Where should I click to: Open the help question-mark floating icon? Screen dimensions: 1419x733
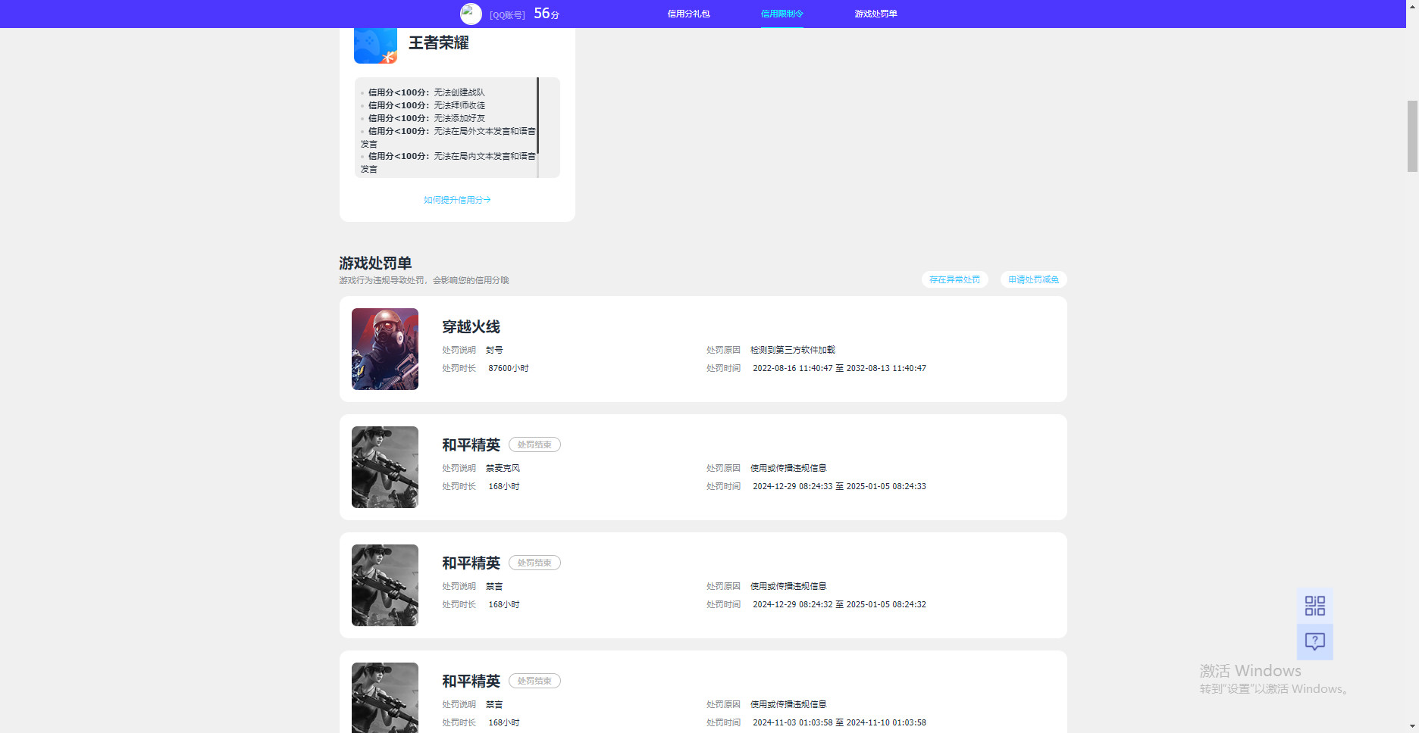(1315, 642)
